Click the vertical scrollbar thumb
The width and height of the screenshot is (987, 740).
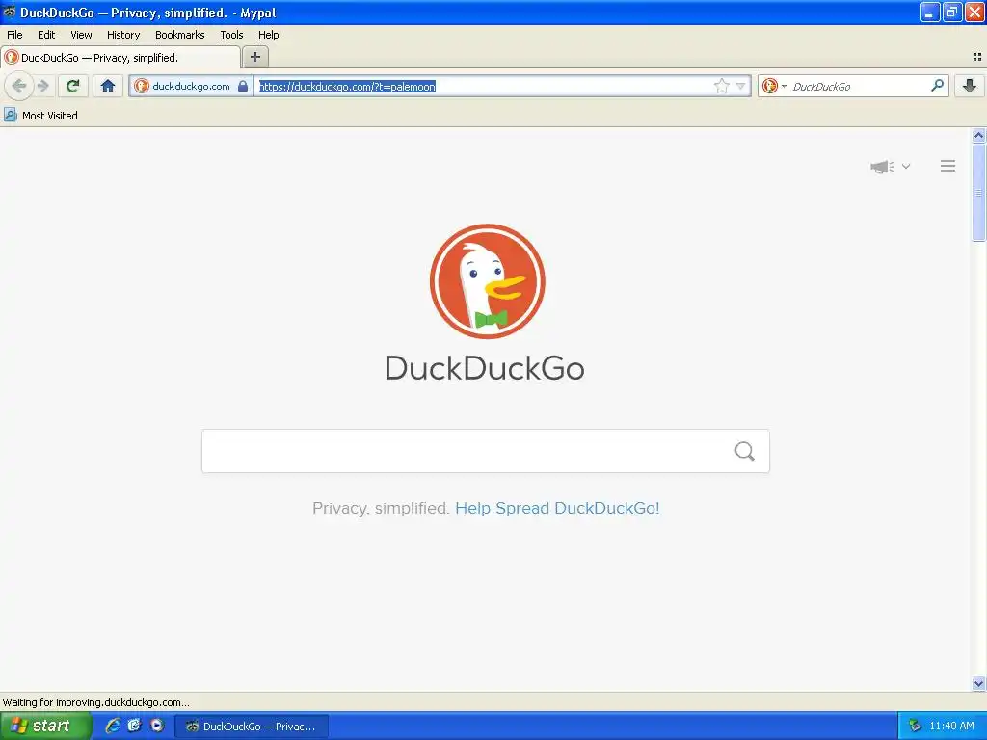[x=978, y=192]
